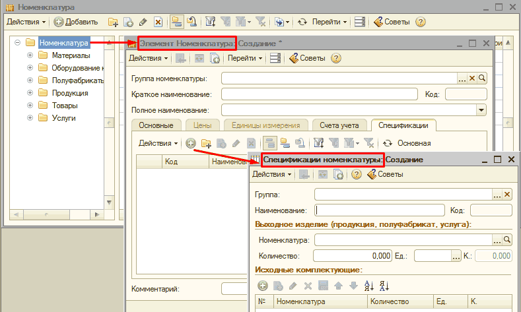Switch to the Цены tab
The image size is (521, 312).
click(202, 125)
